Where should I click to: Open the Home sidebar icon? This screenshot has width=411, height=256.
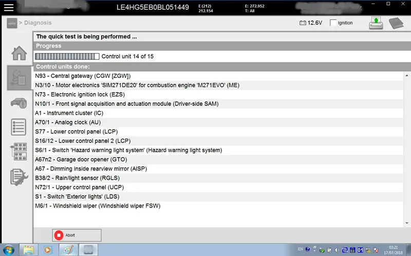[19, 53]
